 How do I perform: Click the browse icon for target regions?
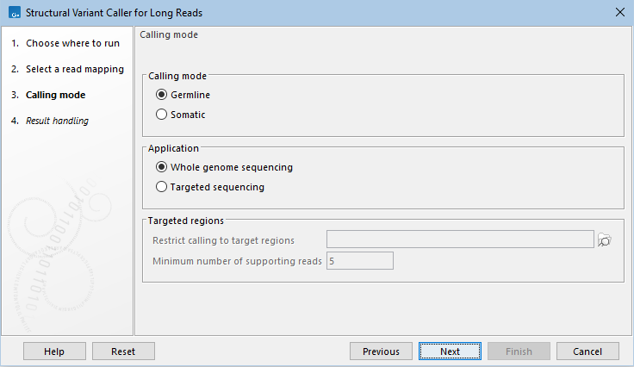[605, 240]
